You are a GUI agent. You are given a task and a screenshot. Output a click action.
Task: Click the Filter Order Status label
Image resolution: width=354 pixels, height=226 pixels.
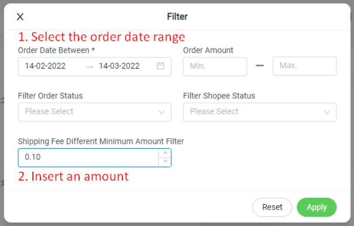50,96
